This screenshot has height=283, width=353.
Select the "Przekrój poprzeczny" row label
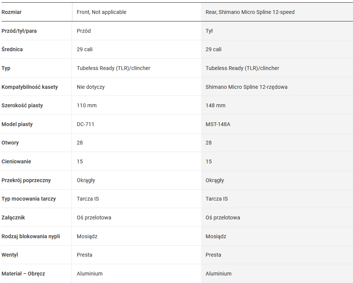tap(26, 180)
